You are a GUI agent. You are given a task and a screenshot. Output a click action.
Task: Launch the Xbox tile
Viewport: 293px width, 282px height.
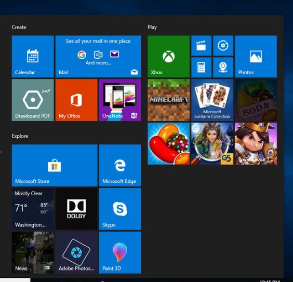point(168,57)
